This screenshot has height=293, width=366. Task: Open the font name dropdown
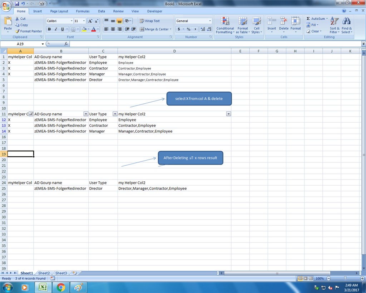coord(71,21)
